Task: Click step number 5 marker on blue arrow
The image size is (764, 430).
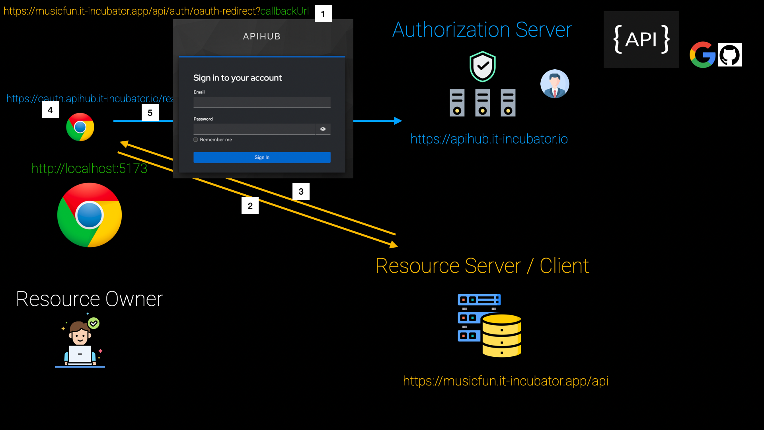Action: (150, 113)
